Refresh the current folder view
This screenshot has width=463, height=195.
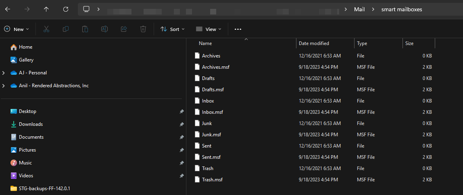(66, 9)
